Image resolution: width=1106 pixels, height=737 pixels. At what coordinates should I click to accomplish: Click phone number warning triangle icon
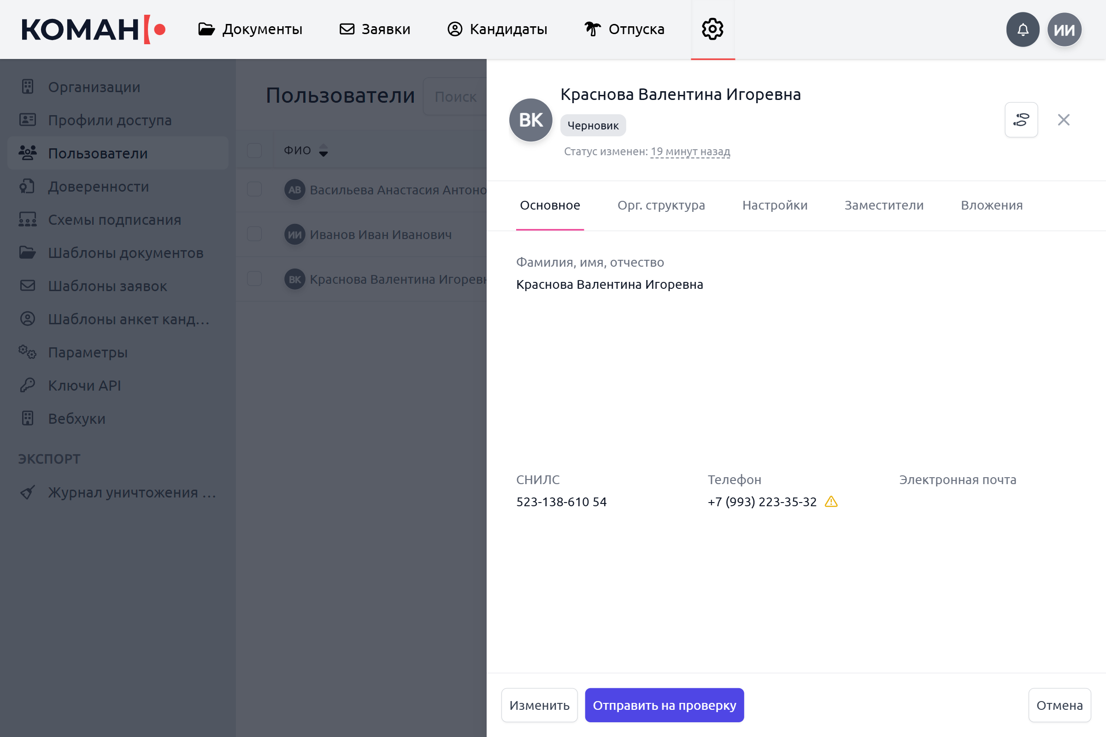831,502
